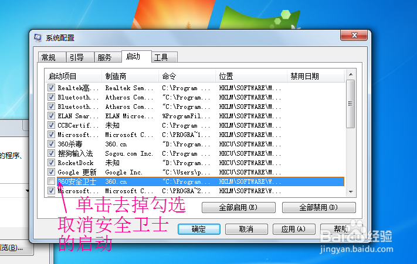Sort by 启动项目 column header

(73, 77)
